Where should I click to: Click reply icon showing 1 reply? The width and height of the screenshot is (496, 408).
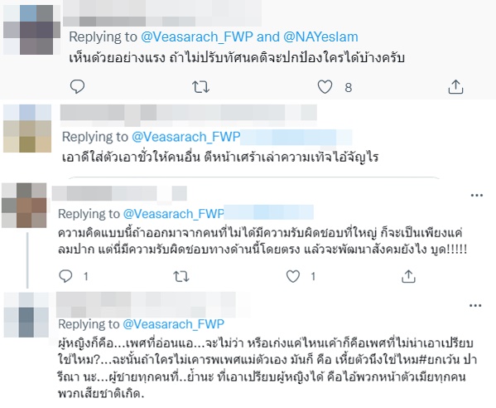point(65,276)
